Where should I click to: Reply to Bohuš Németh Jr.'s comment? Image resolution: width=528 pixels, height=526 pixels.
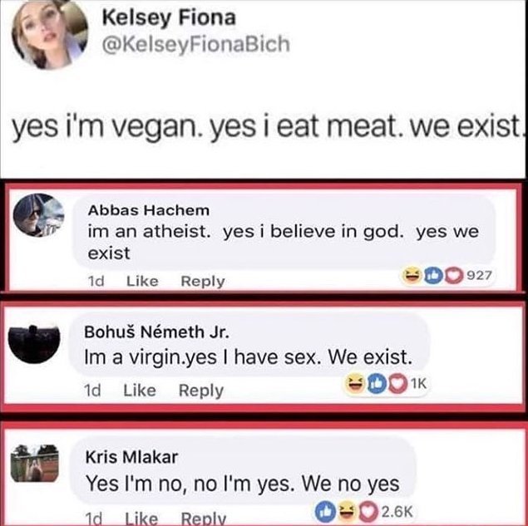point(201,390)
